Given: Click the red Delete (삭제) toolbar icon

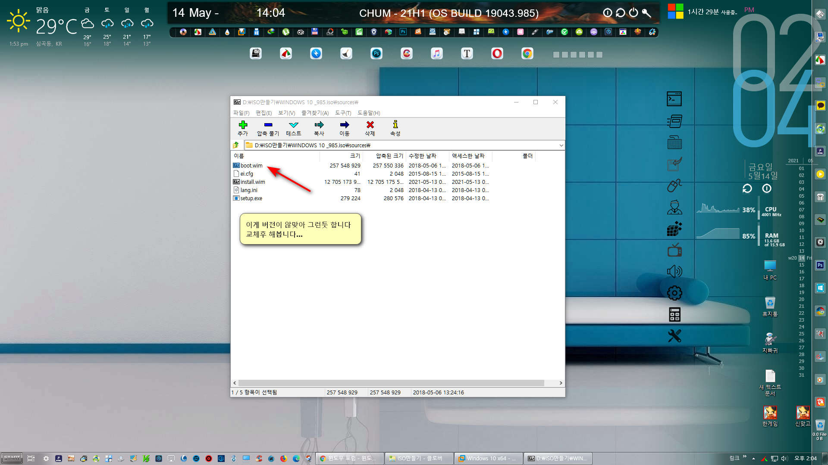Looking at the screenshot, I should pos(370,125).
